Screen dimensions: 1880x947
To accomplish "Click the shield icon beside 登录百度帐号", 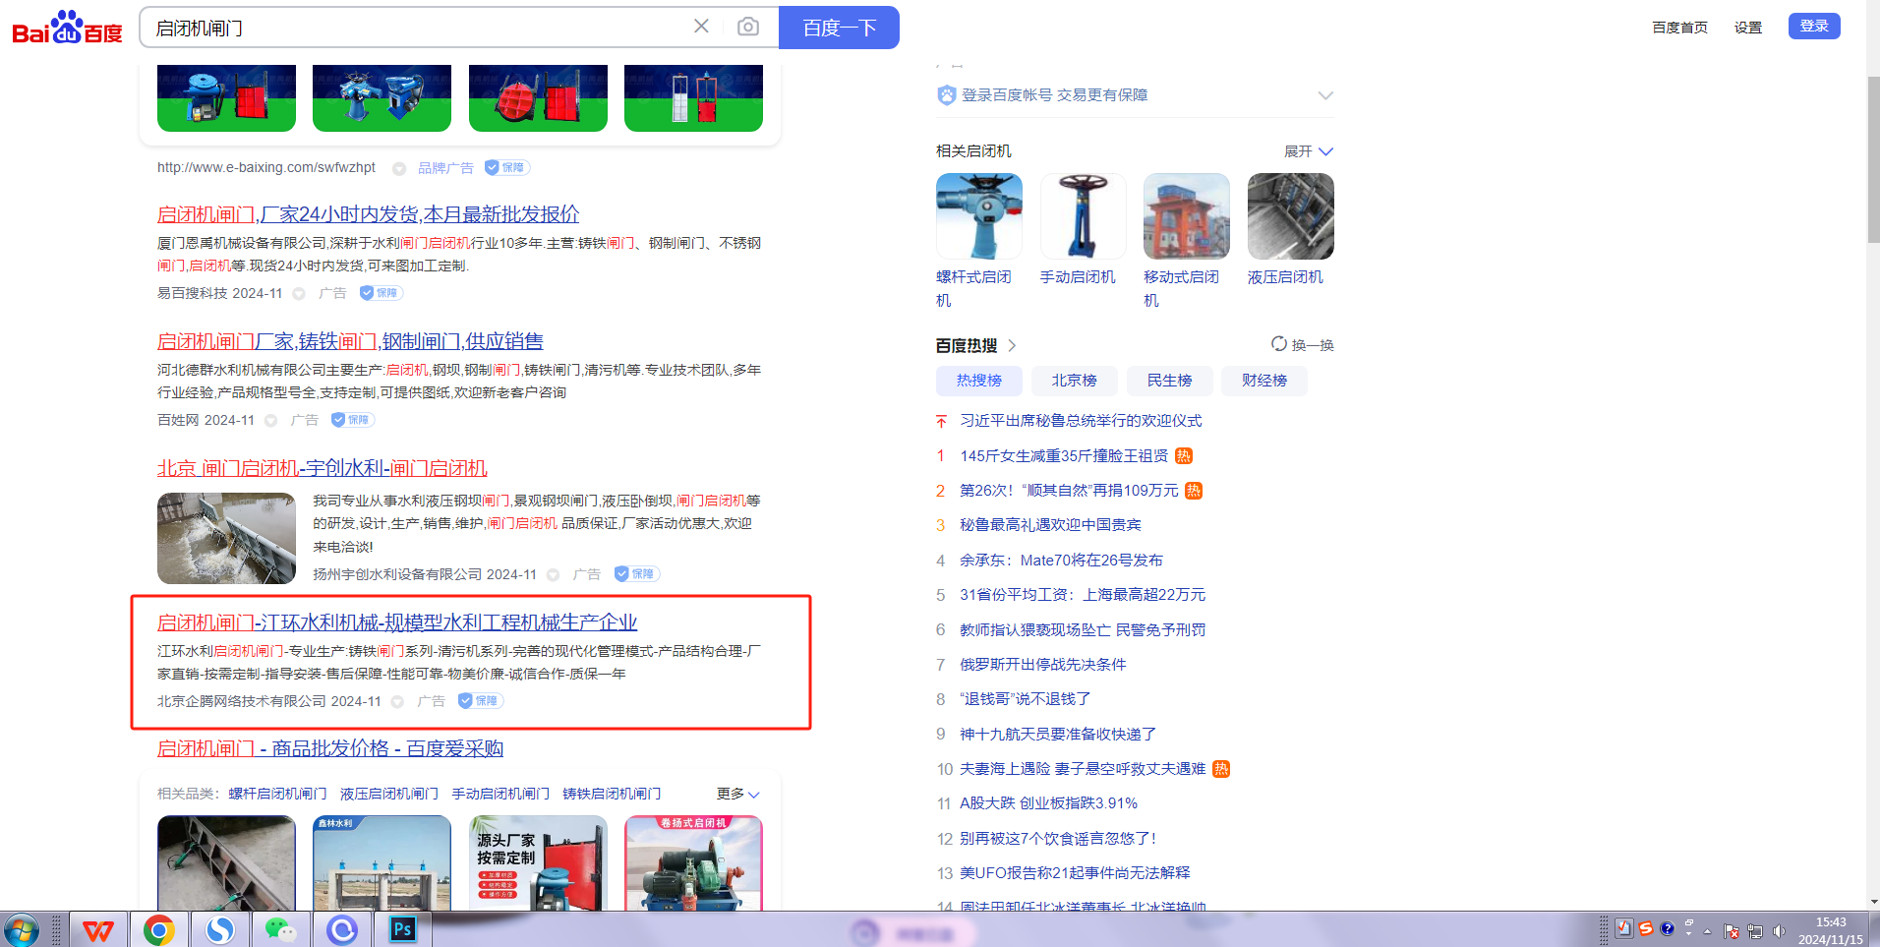I will click(946, 95).
